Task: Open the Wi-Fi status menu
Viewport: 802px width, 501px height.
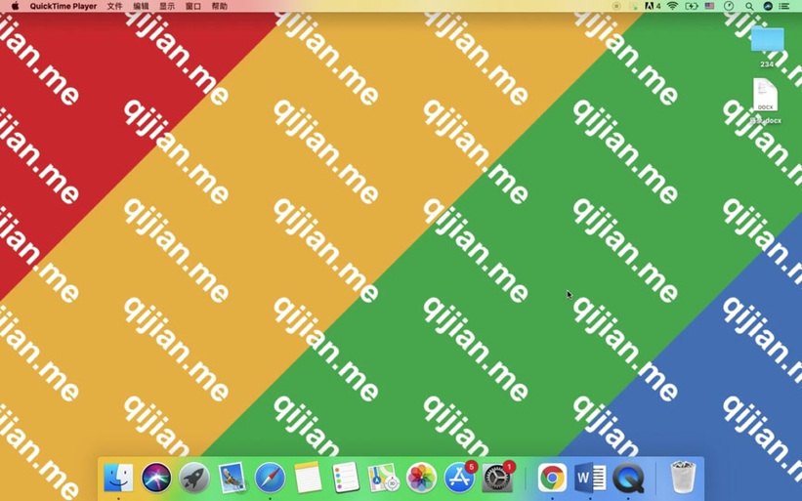Action: pyautogui.click(x=673, y=6)
